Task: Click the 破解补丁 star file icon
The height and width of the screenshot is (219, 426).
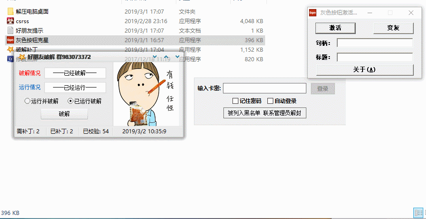Action: (x=10, y=49)
